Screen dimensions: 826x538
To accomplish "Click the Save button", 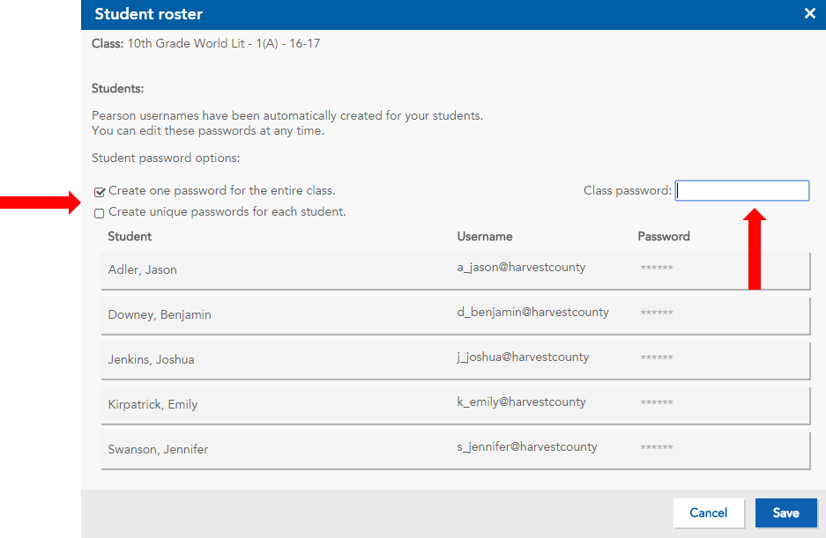I will [x=785, y=512].
